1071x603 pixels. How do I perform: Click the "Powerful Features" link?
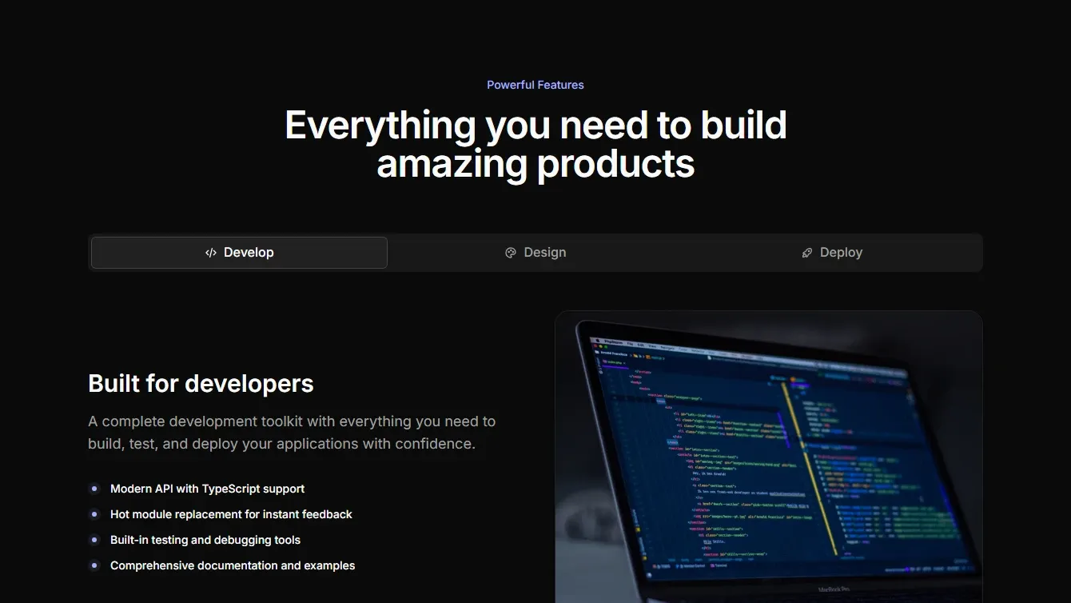click(x=535, y=84)
